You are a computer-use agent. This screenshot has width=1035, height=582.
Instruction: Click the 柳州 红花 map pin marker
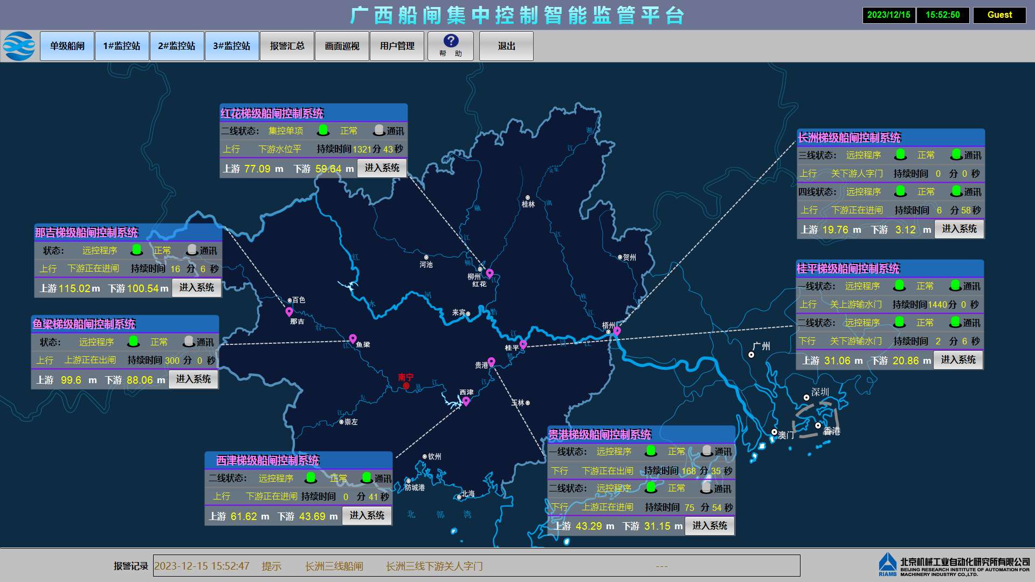tap(489, 273)
